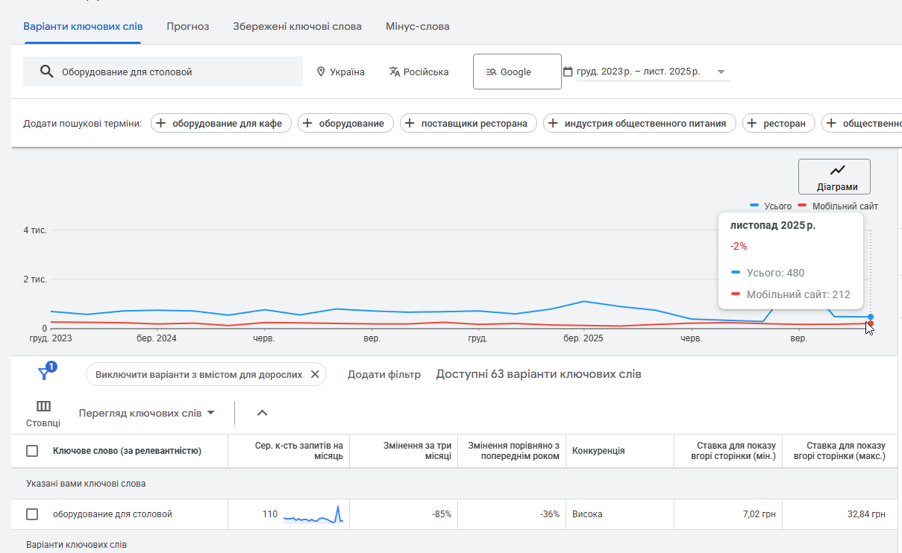902x553 pixels.
Task: Click the filter funnel icon
Action: tap(44, 374)
